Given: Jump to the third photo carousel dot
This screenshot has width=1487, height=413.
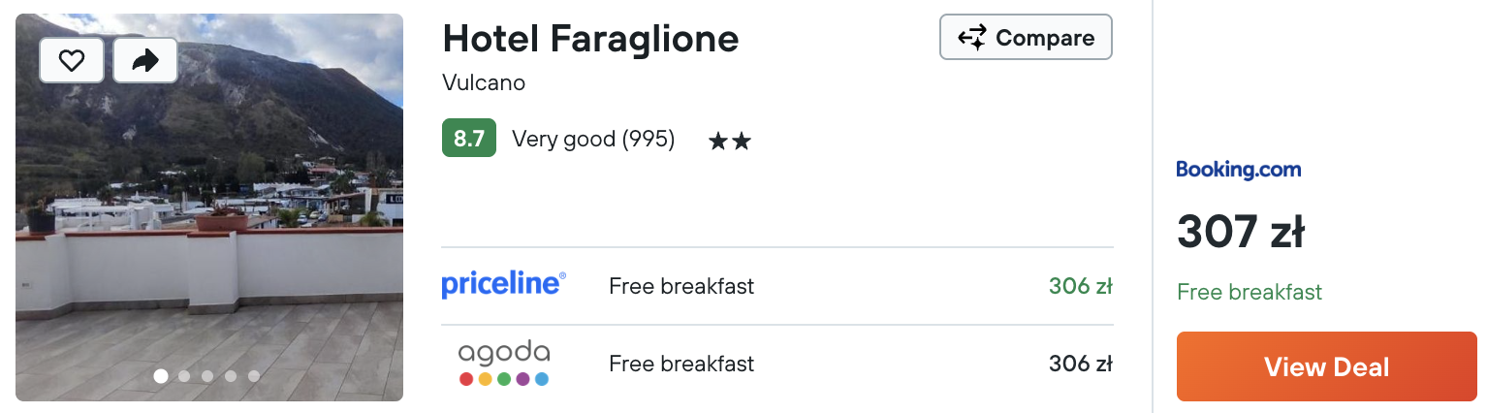Looking at the screenshot, I should (207, 376).
